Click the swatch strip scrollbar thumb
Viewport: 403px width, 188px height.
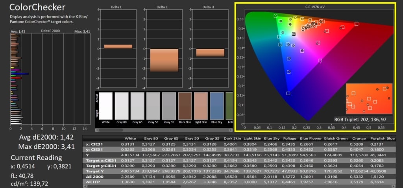[111, 130]
